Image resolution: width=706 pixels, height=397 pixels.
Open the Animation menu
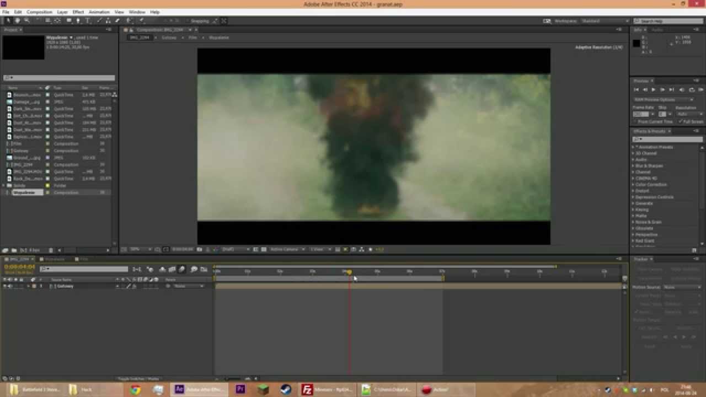pos(99,12)
